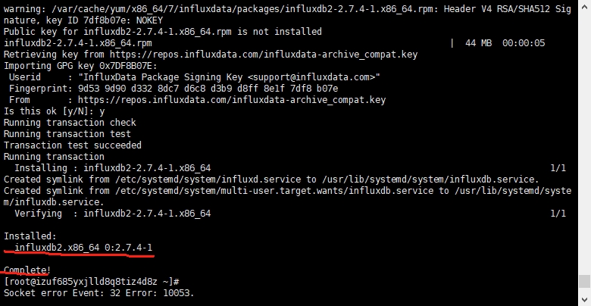This screenshot has height=306, width=591.
Task: Click the 44 MB download size text
Action: tap(478, 43)
